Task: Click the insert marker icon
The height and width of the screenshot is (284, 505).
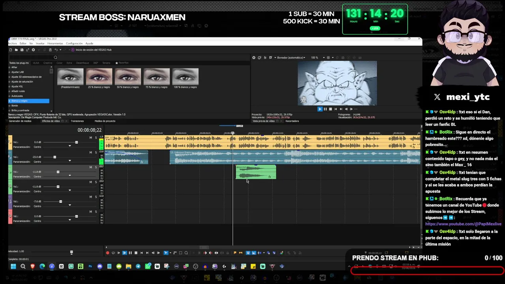Action: point(235,253)
